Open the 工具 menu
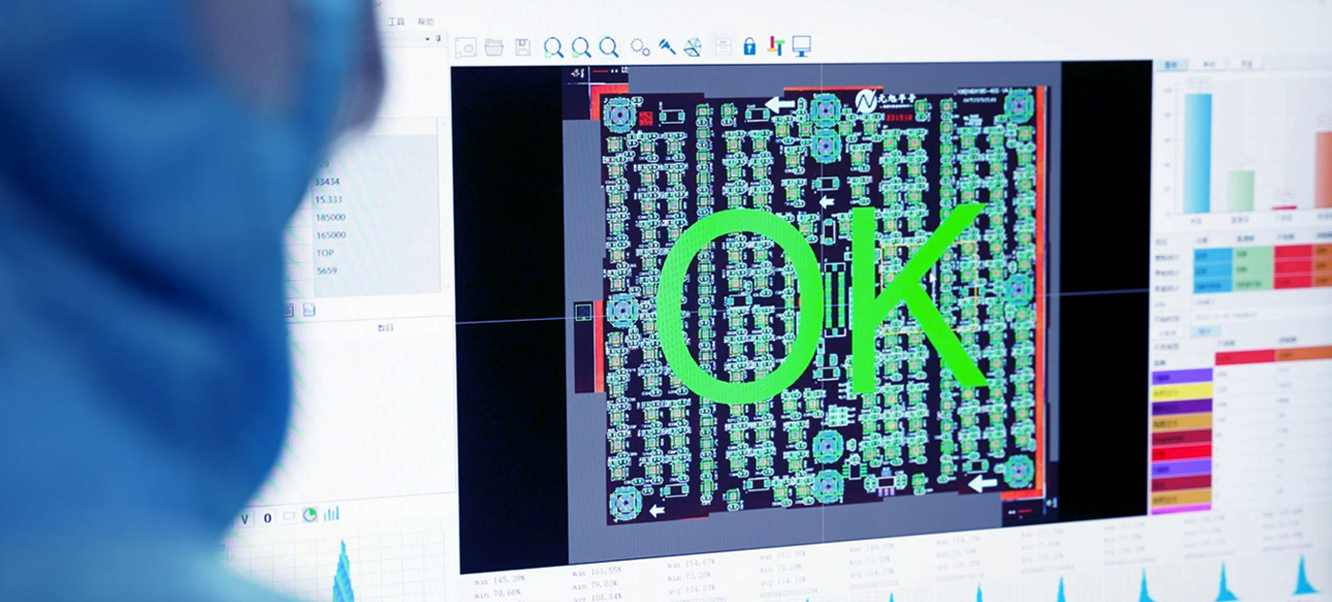Screen dimensions: 1332x602 tap(397, 20)
